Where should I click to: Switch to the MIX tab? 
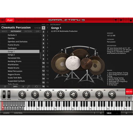click(x=20, y=20)
